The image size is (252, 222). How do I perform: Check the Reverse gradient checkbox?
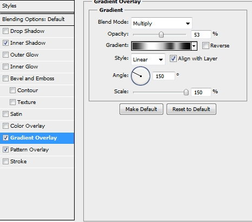click(x=205, y=46)
